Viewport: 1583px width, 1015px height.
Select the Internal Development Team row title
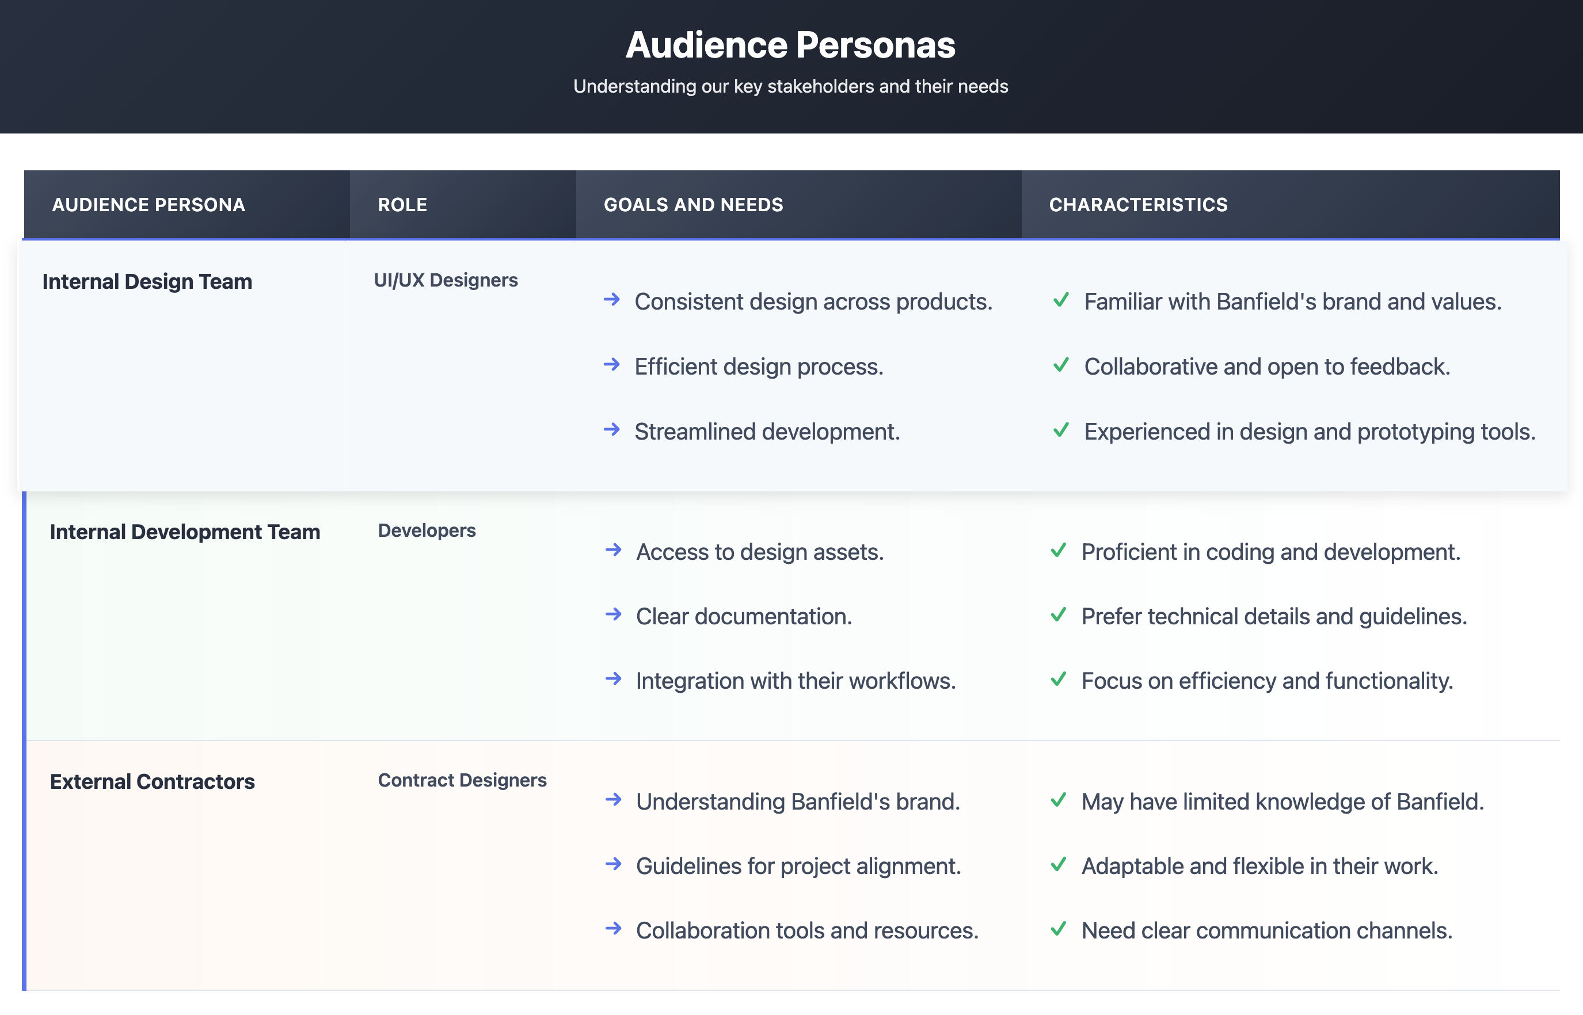(x=185, y=532)
